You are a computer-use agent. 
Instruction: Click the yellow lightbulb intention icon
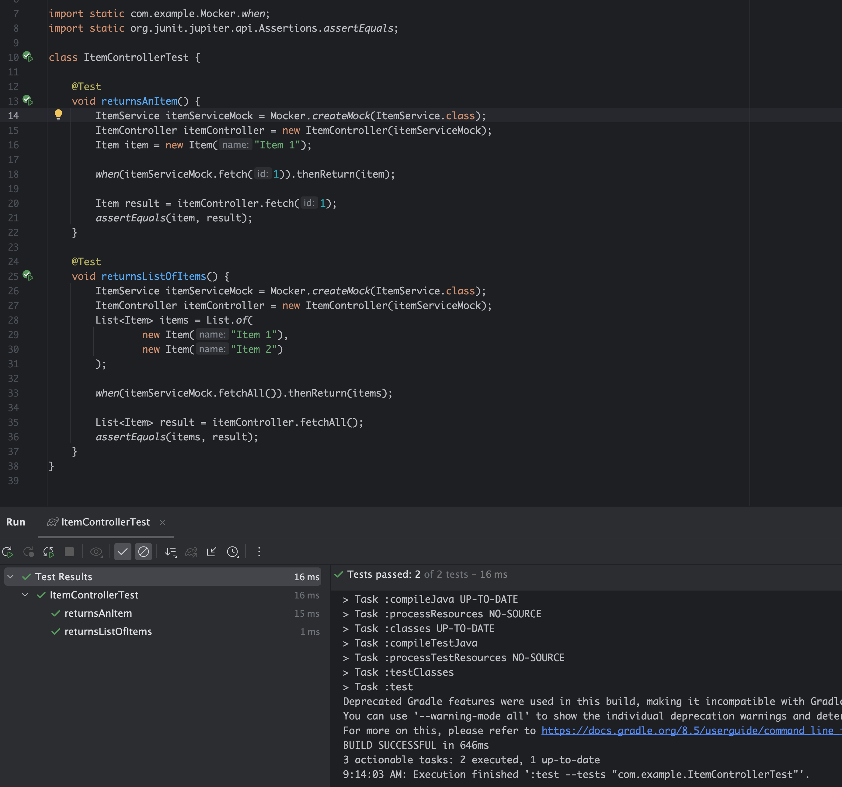[x=58, y=115]
